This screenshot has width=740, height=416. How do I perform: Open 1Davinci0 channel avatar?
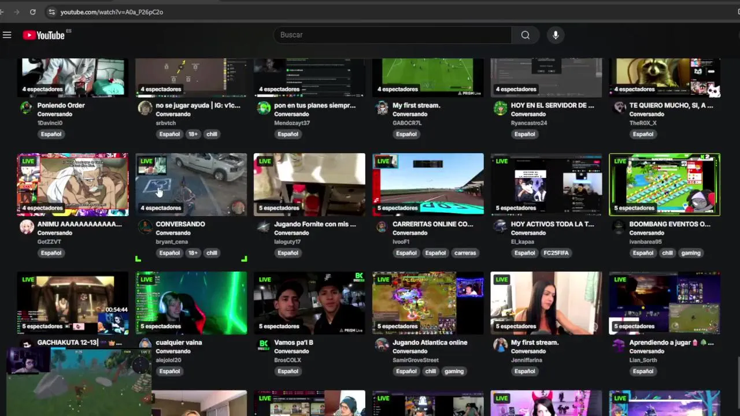(27, 108)
